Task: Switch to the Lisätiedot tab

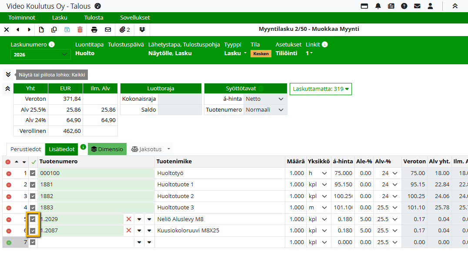Action: [61, 149]
